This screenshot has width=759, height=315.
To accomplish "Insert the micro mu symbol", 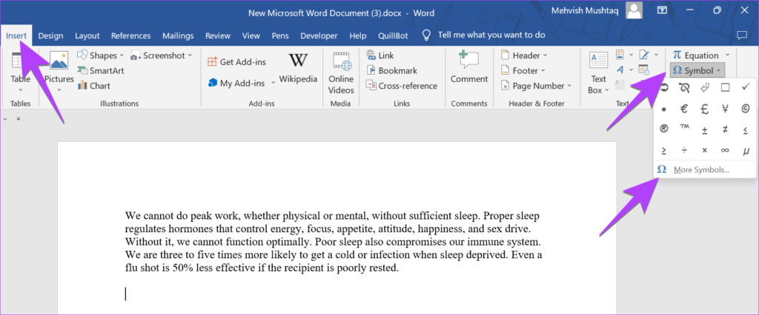I will click(x=746, y=150).
